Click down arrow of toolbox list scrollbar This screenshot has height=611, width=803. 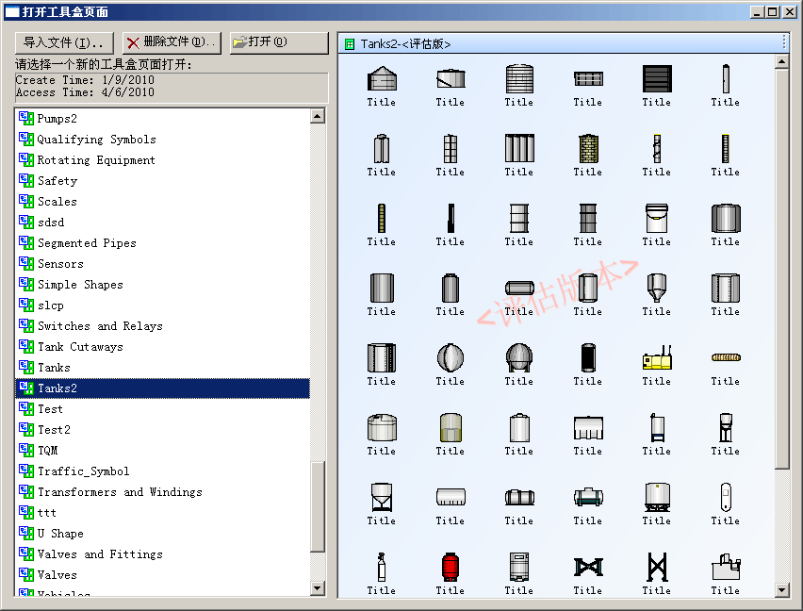click(317, 588)
